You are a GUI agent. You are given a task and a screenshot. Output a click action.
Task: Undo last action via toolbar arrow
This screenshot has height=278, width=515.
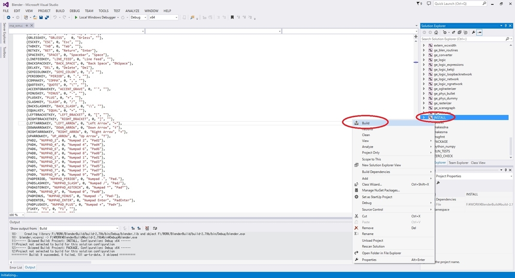(x=55, y=18)
